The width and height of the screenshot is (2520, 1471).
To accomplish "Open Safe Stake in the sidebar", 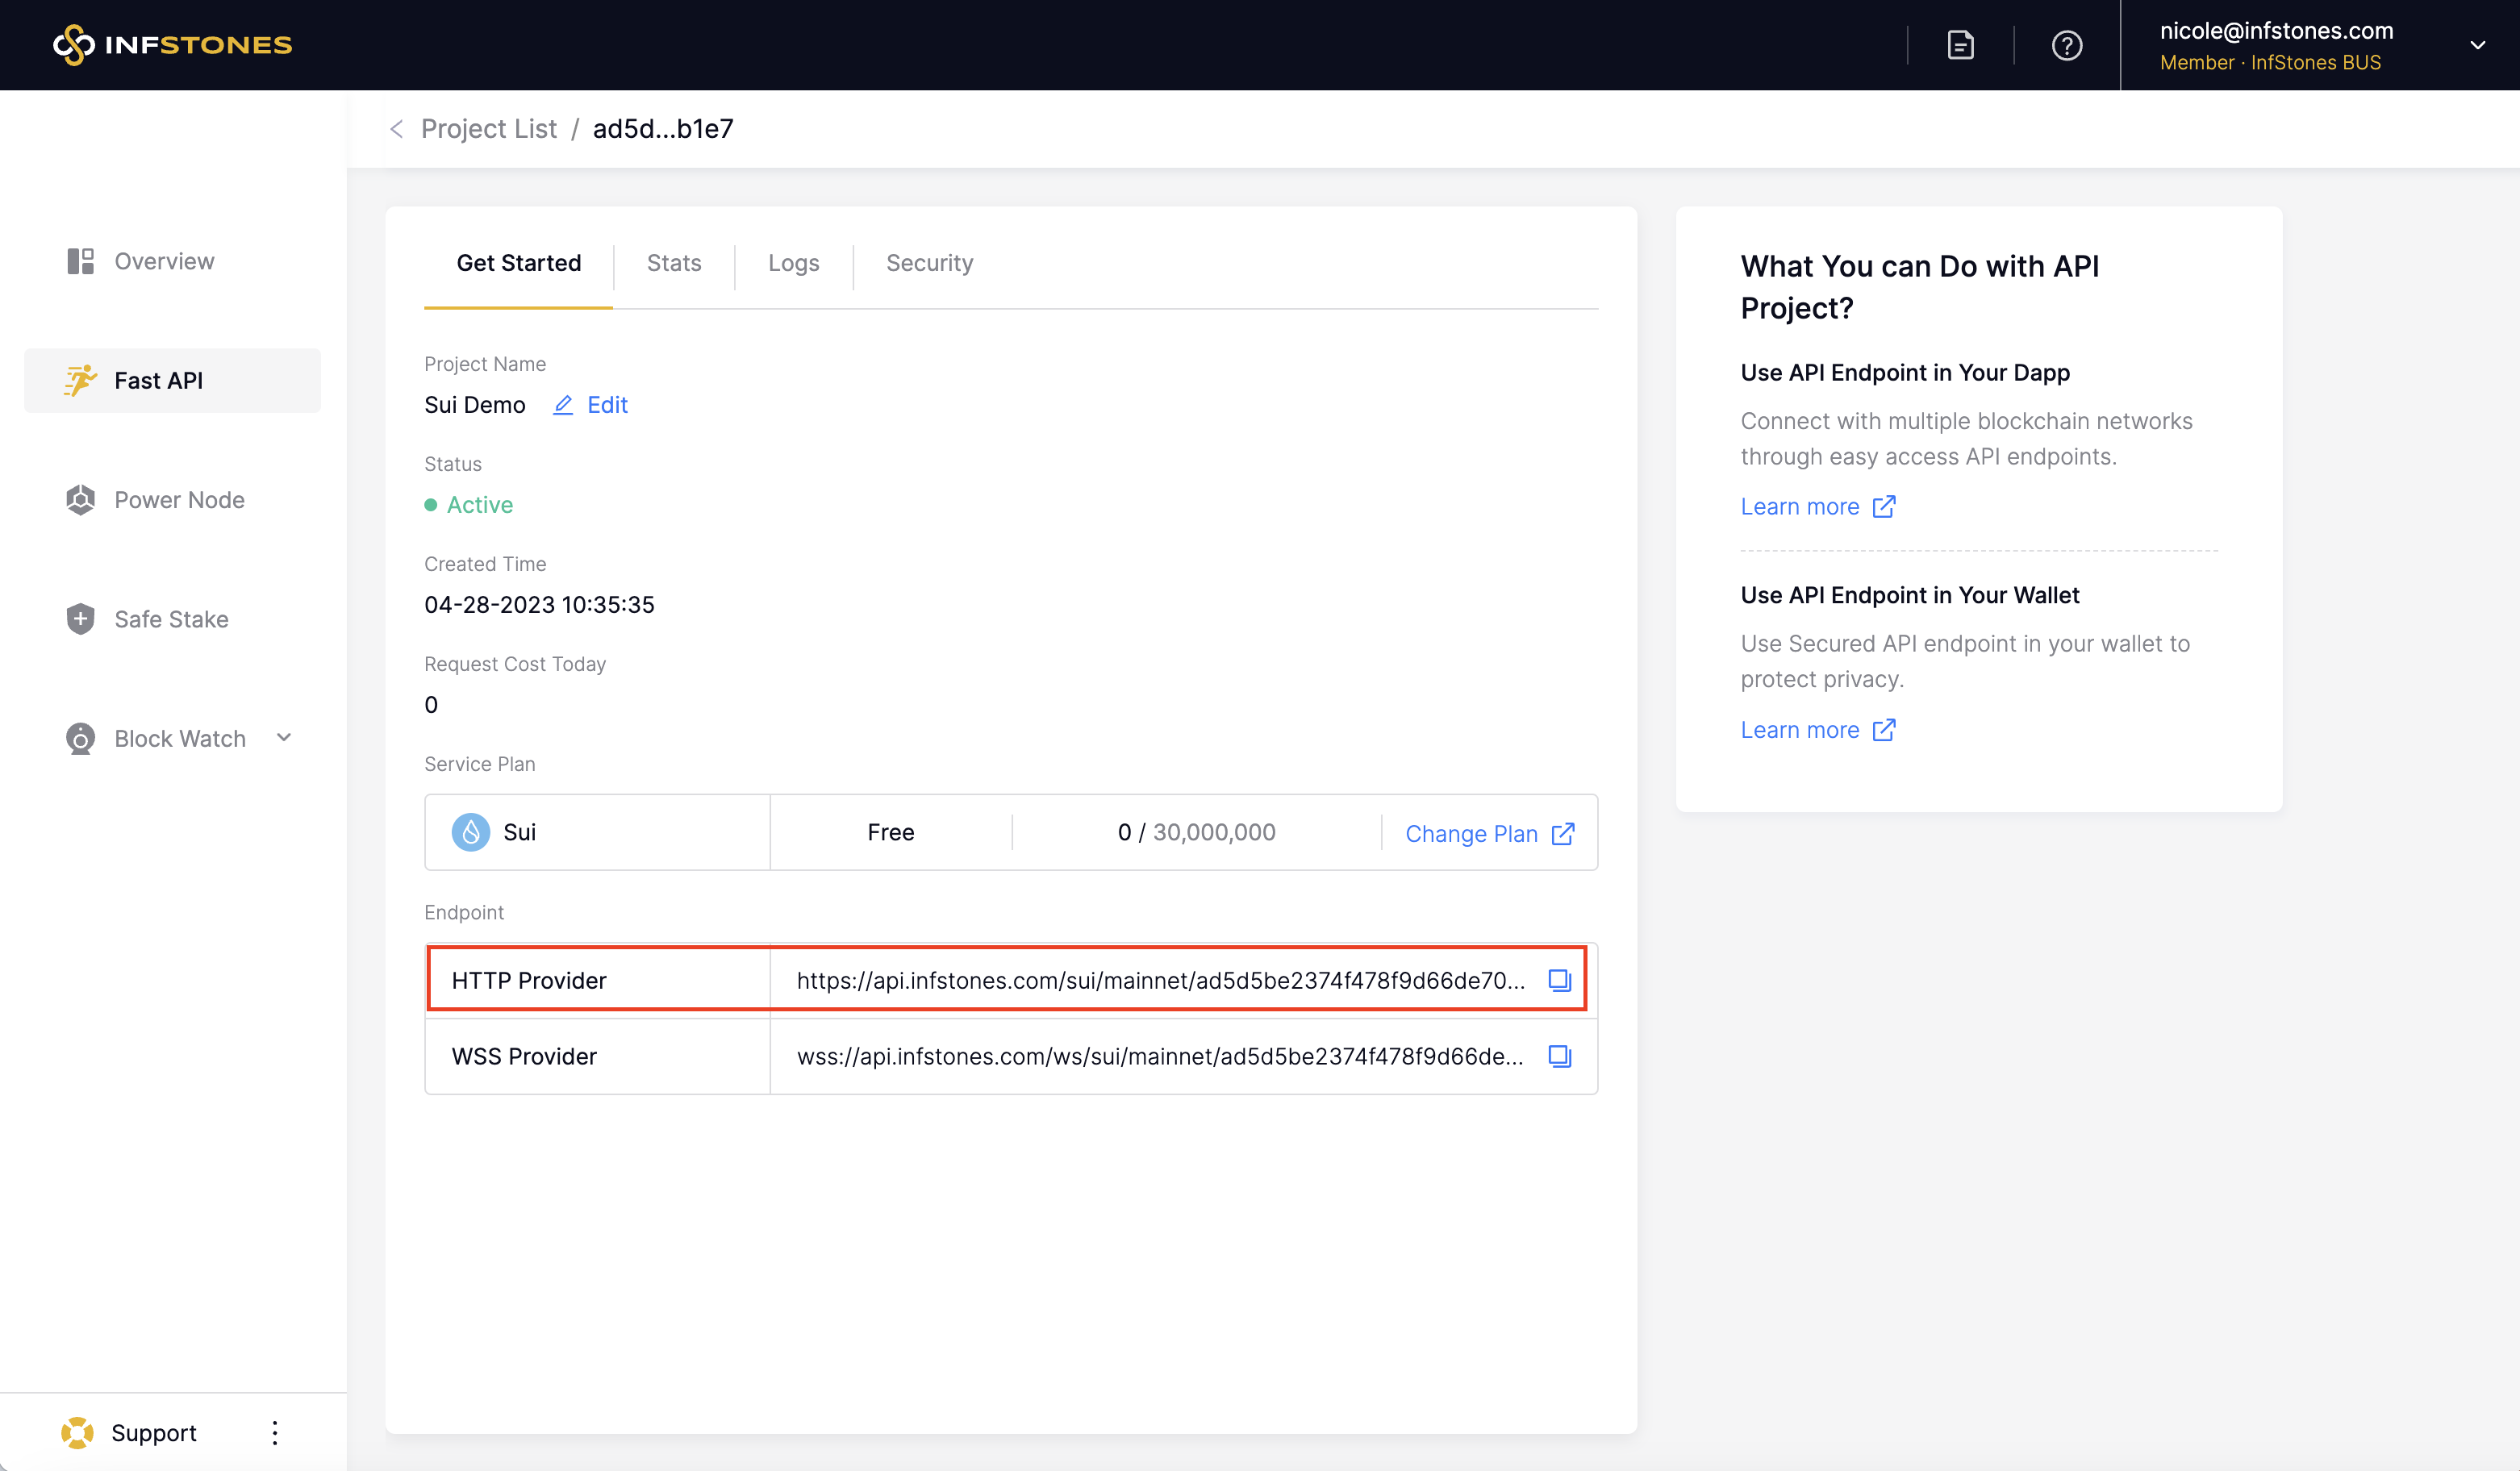I will tap(171, 619).
